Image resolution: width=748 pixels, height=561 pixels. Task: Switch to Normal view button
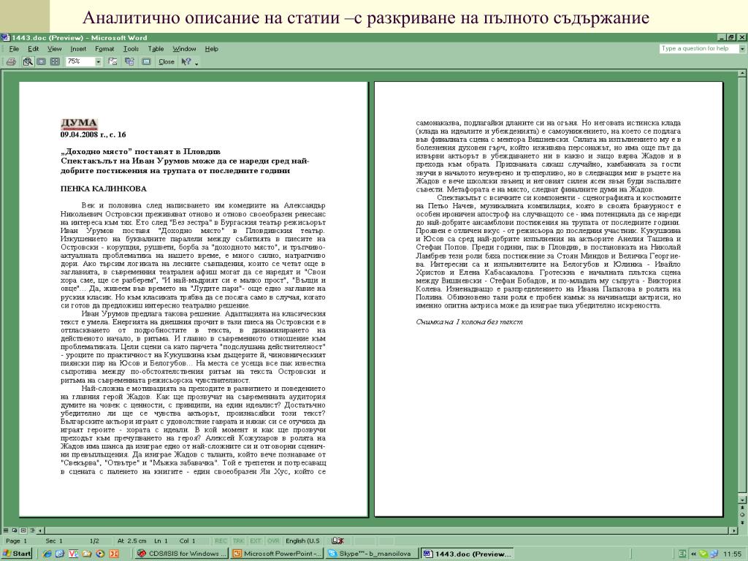(x=6, y=530)
